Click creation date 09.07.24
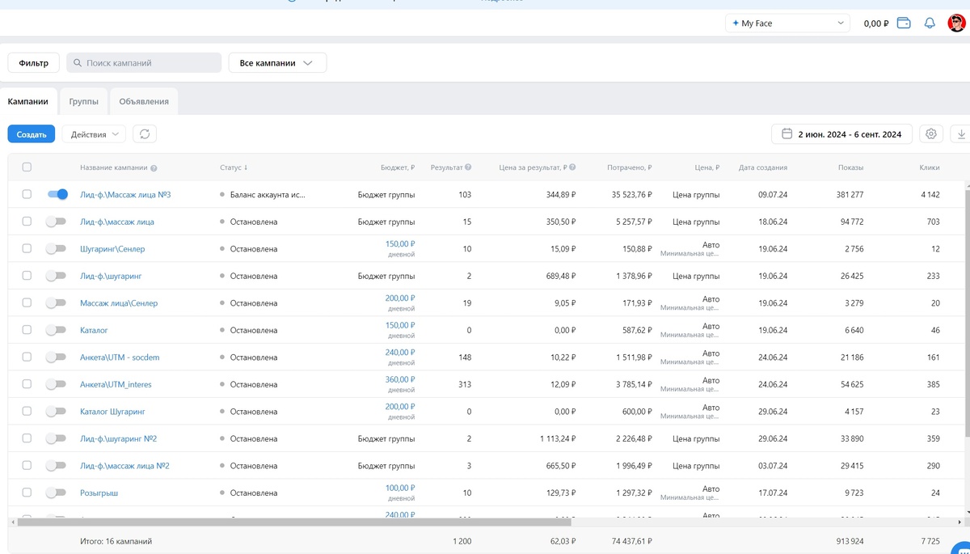Viewport: 970px width, 554px height. tap(773, 195)
